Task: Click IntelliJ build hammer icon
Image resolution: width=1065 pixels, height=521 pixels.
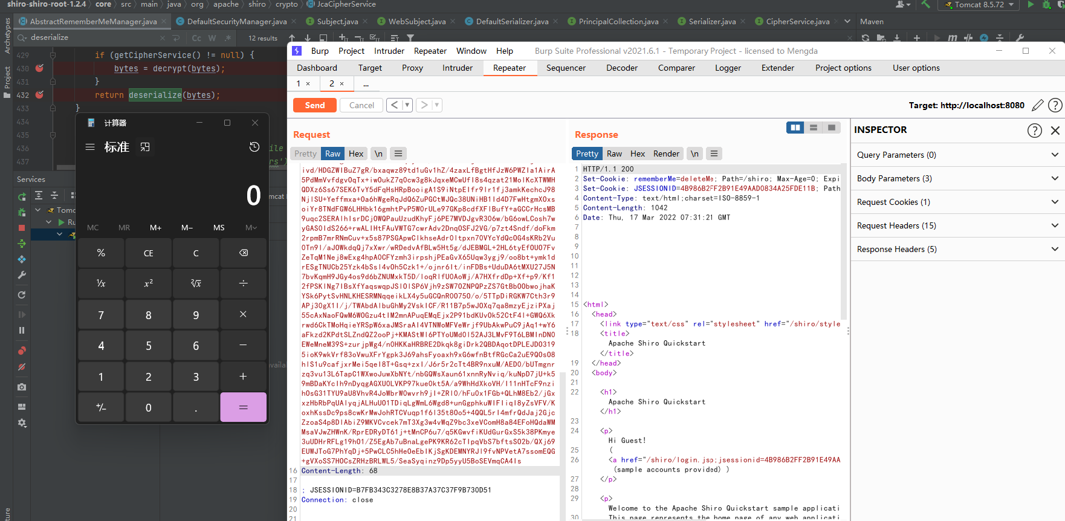Action: point(926,5)
